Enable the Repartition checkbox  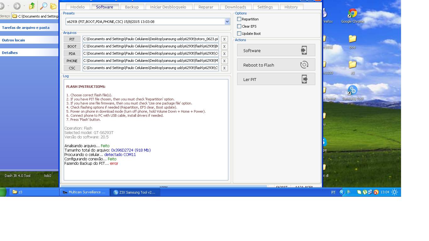[239, 19]
